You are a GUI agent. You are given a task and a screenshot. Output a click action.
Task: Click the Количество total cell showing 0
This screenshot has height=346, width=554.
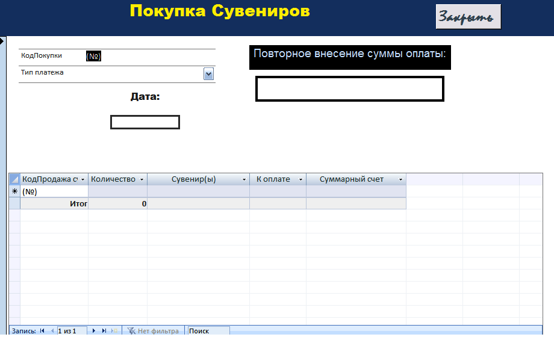117,203
